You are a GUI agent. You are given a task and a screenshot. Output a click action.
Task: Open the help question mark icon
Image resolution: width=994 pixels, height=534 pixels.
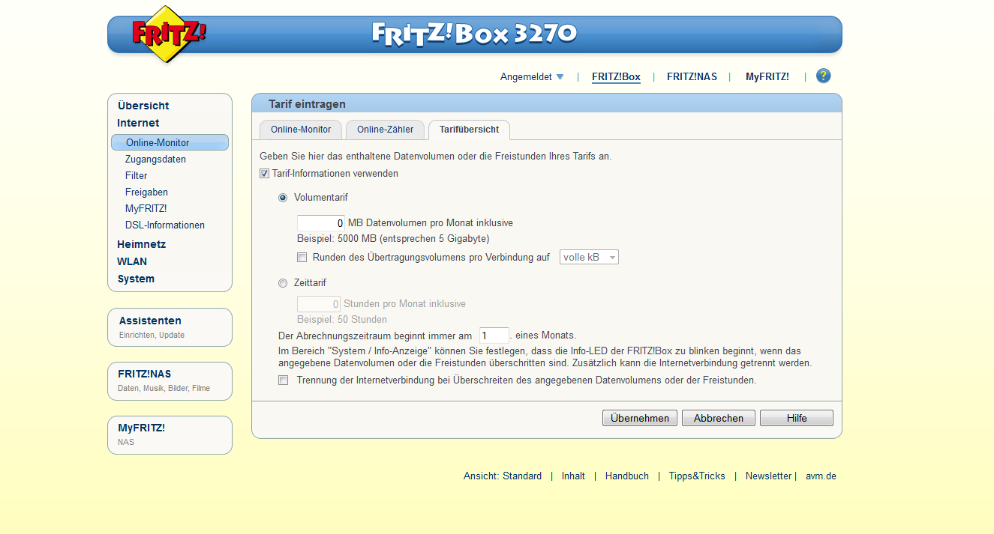coord(824,76)
